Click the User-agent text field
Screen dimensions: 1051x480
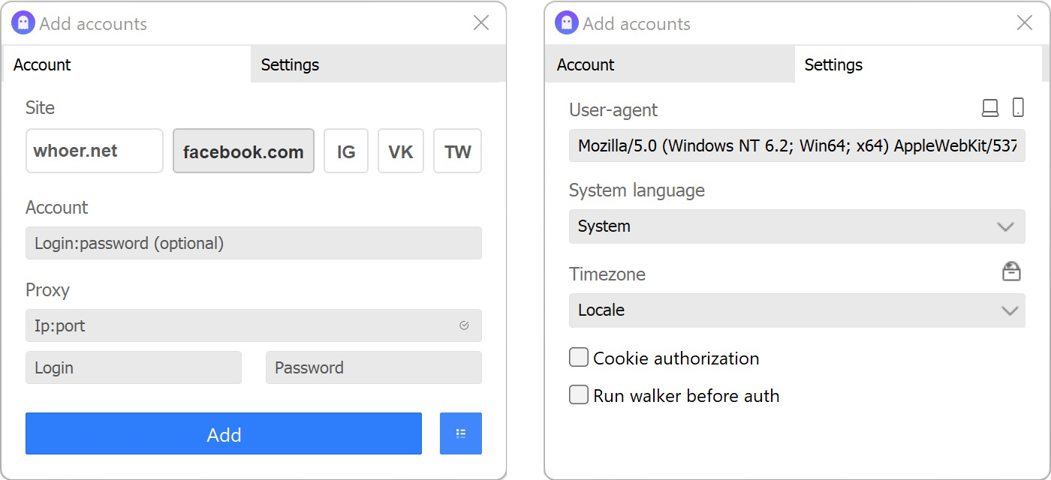[797, 145]
